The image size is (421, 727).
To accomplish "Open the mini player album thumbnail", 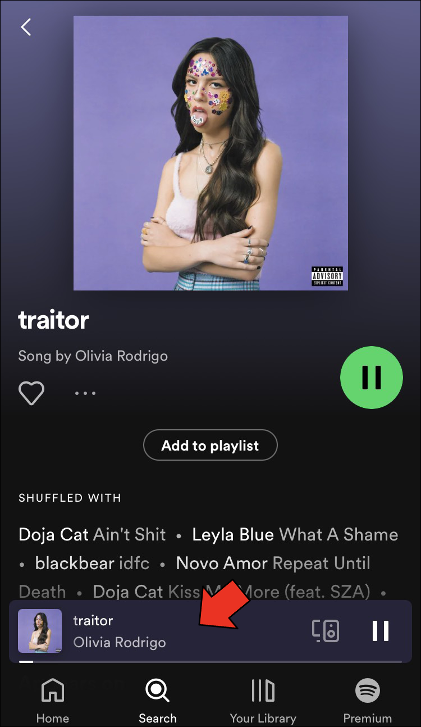I will click(40, 631).
